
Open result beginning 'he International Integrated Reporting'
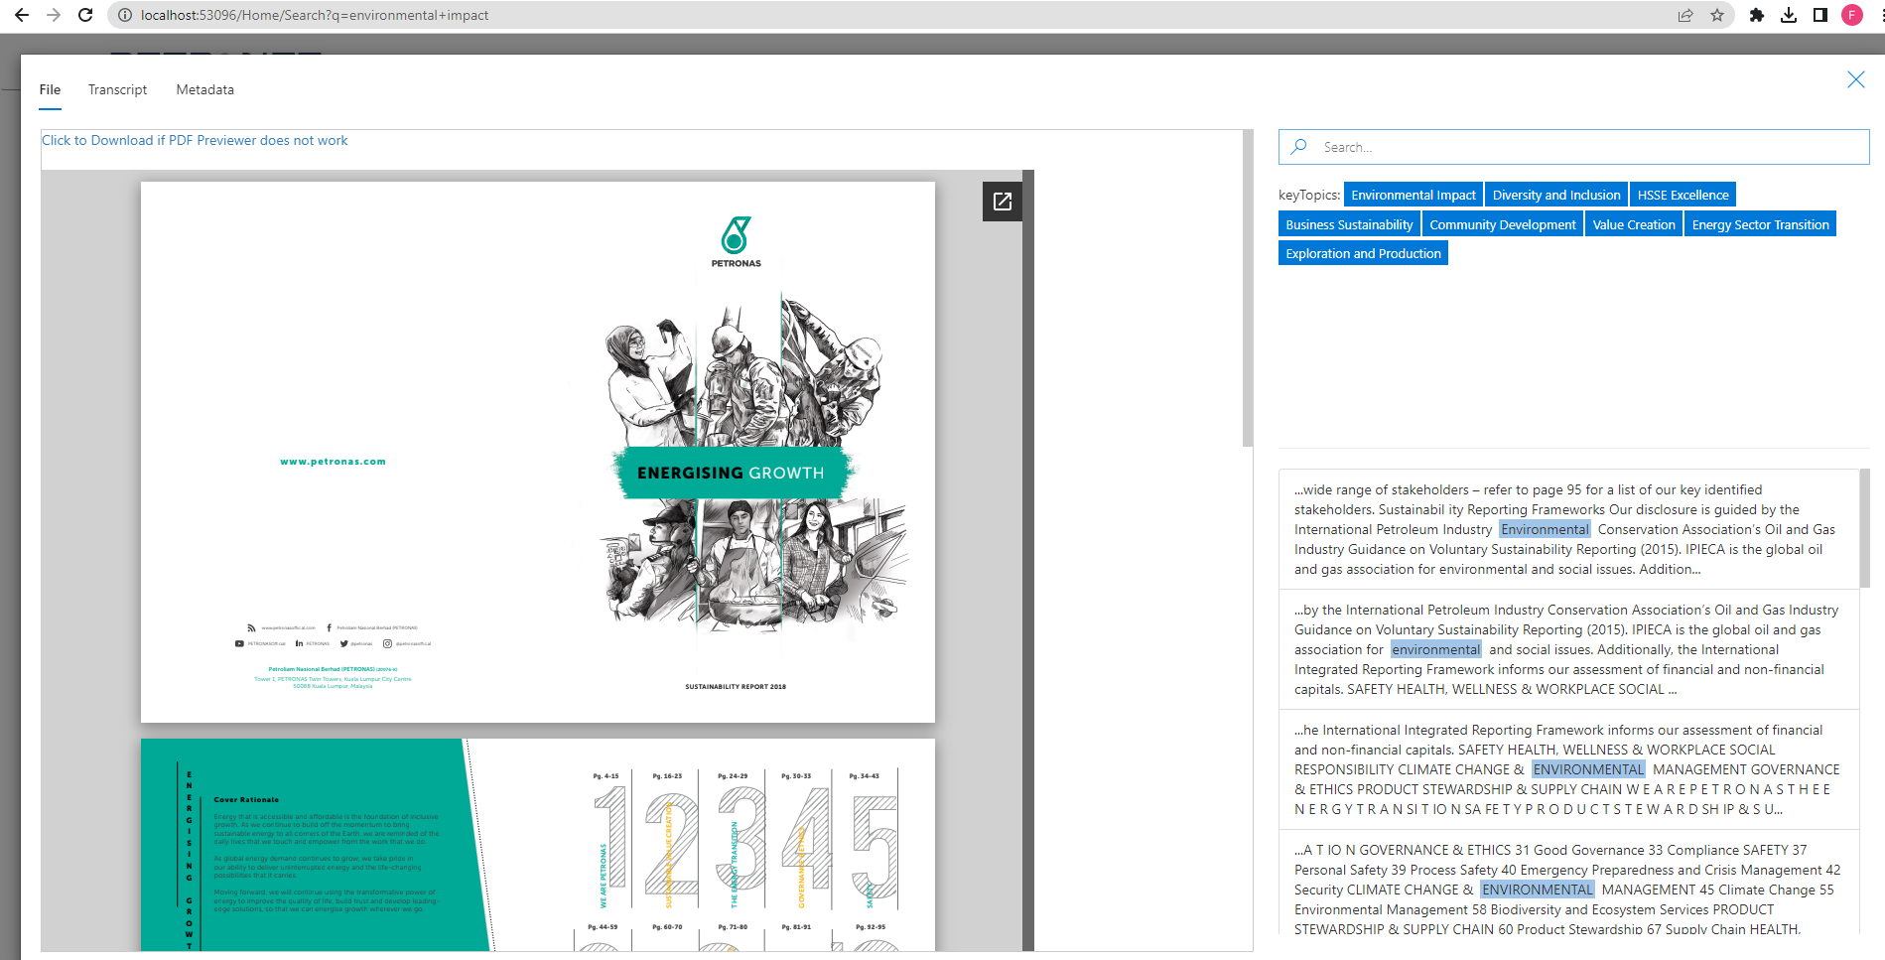pos(1568,769)
